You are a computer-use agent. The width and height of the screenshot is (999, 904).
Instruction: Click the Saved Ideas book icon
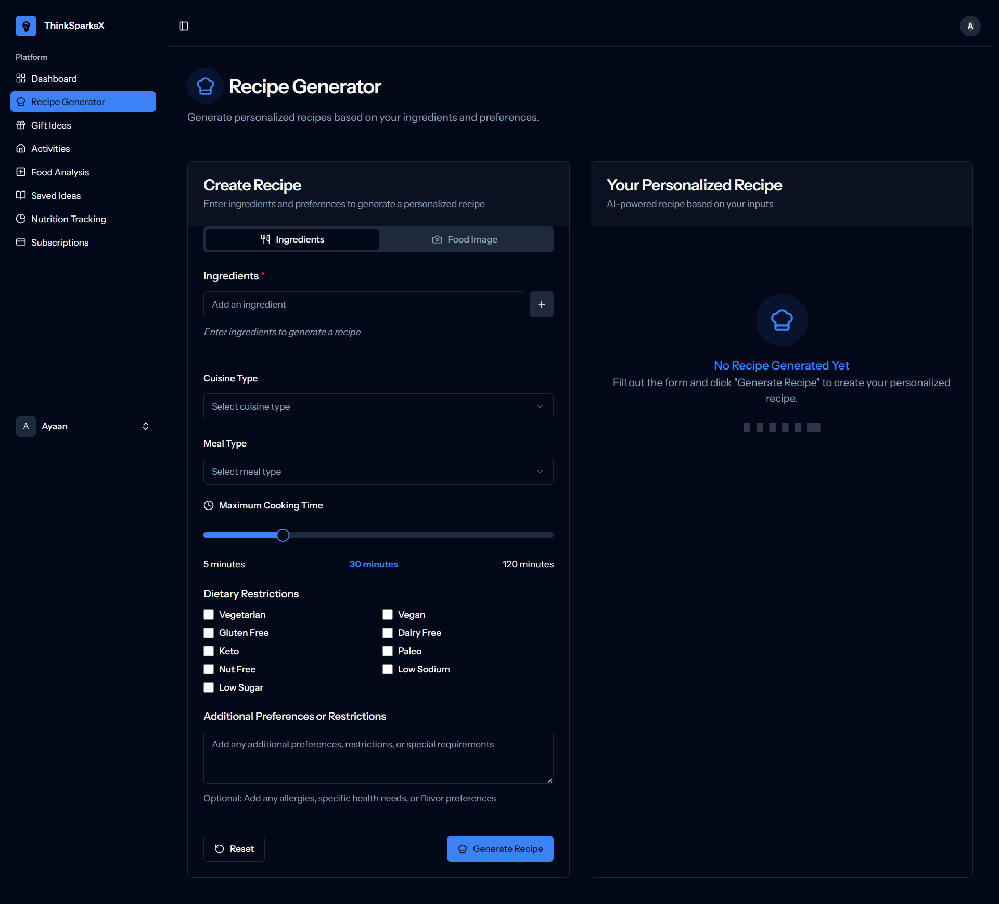click(x=21, y=195)
